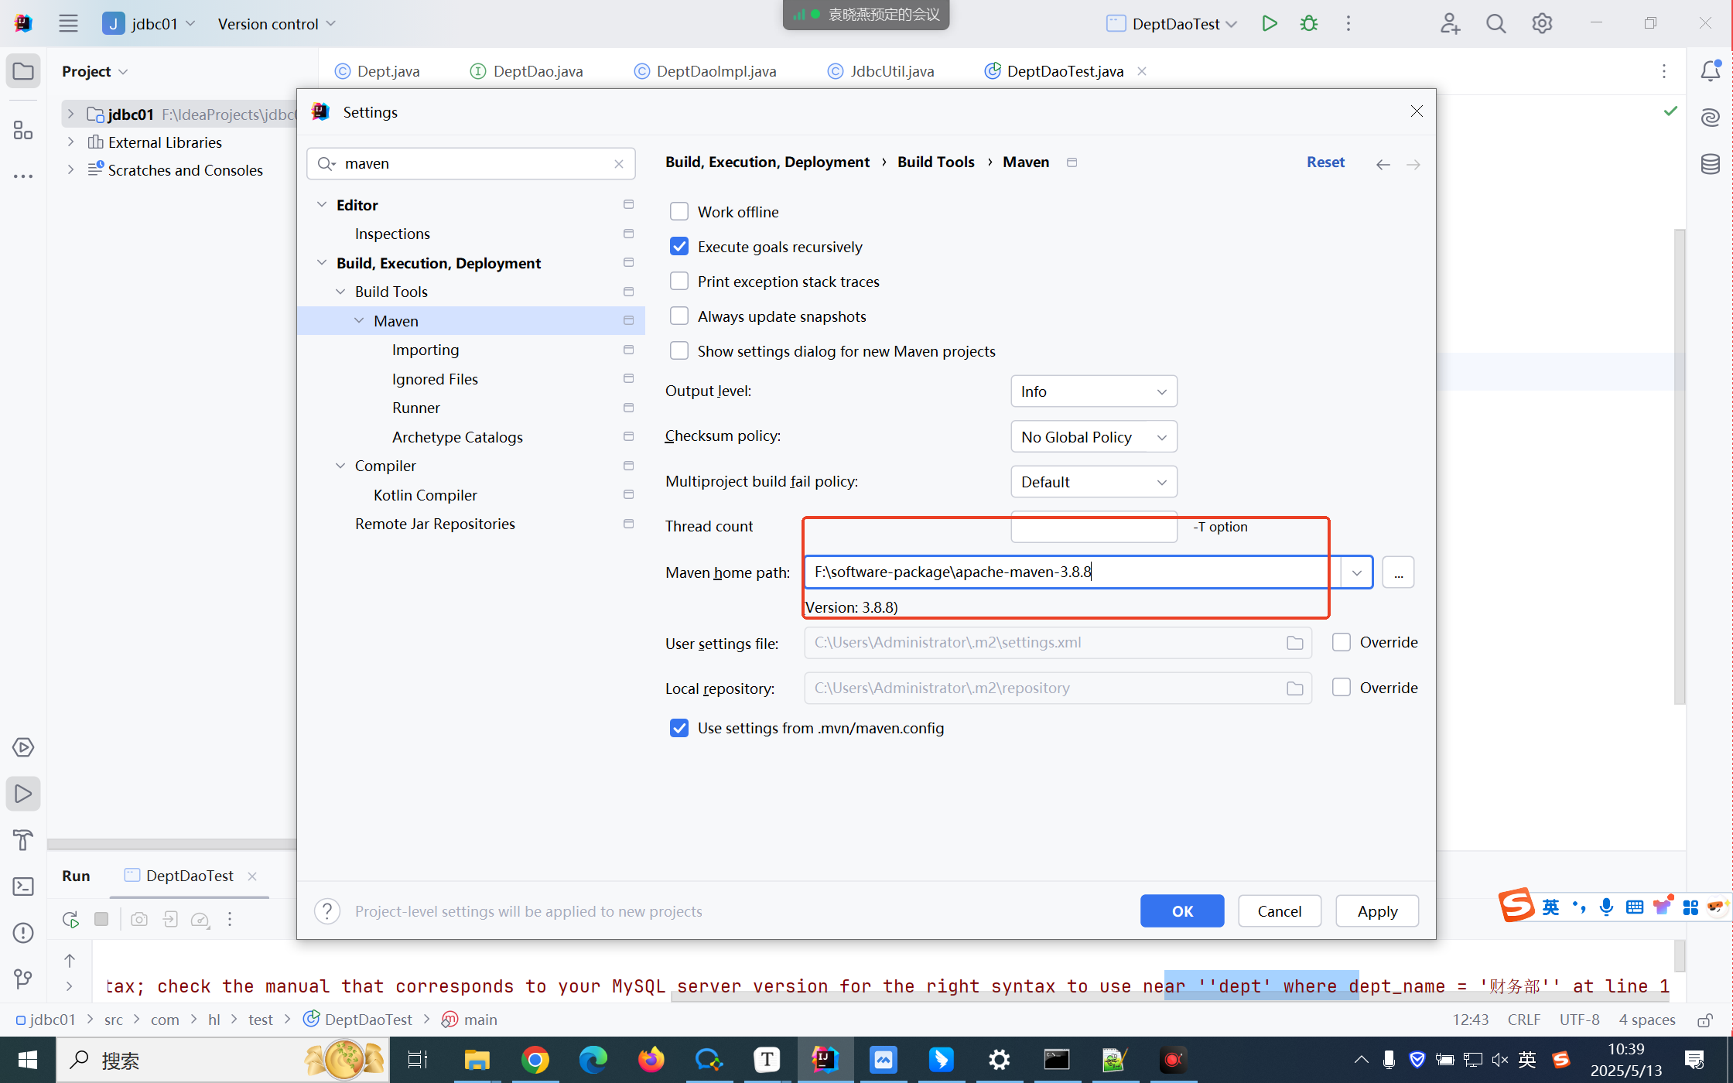This screenshot has height=1083, width=1733.
Task: Open the Git branch tool window icon
Action: 23,979
